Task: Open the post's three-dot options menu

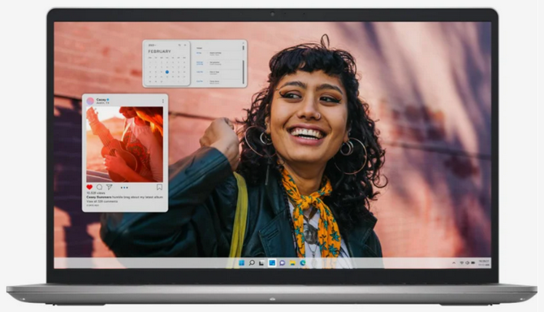Action: pos(162,101)
